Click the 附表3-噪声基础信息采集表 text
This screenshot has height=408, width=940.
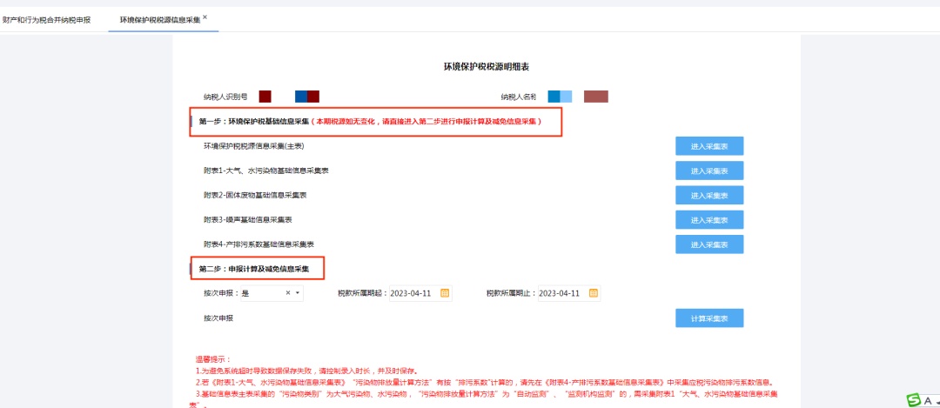click(248, 220)
